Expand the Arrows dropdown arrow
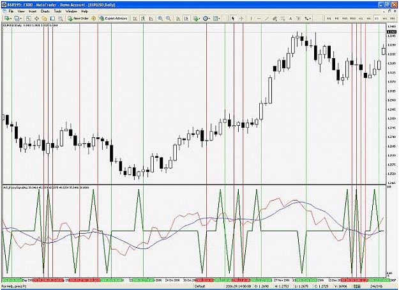Viewport: 399px width, 290px height. click(x=310, y=19)
